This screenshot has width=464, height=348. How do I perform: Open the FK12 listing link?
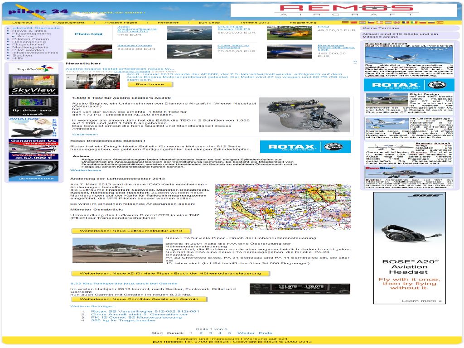323,27
